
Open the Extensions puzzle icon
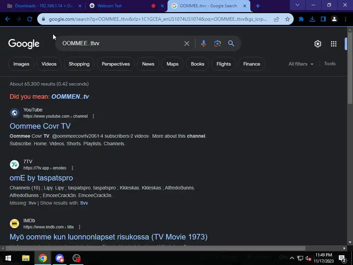point(301,19)
